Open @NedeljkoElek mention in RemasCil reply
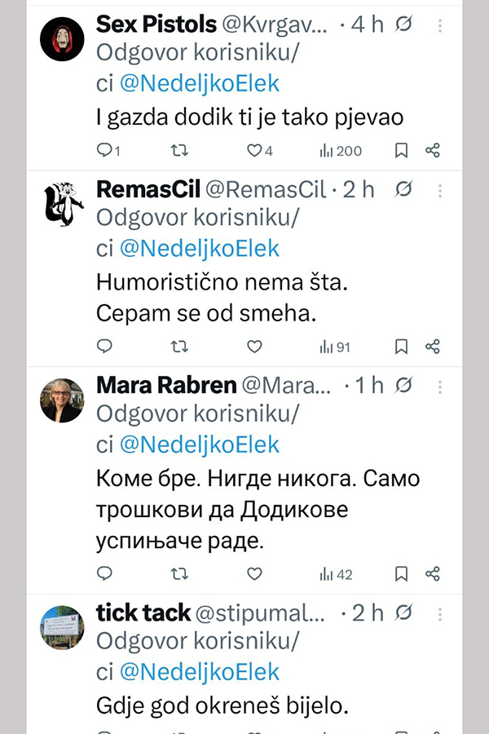This screenshot has height=734, width=489. tap(200, 248)
